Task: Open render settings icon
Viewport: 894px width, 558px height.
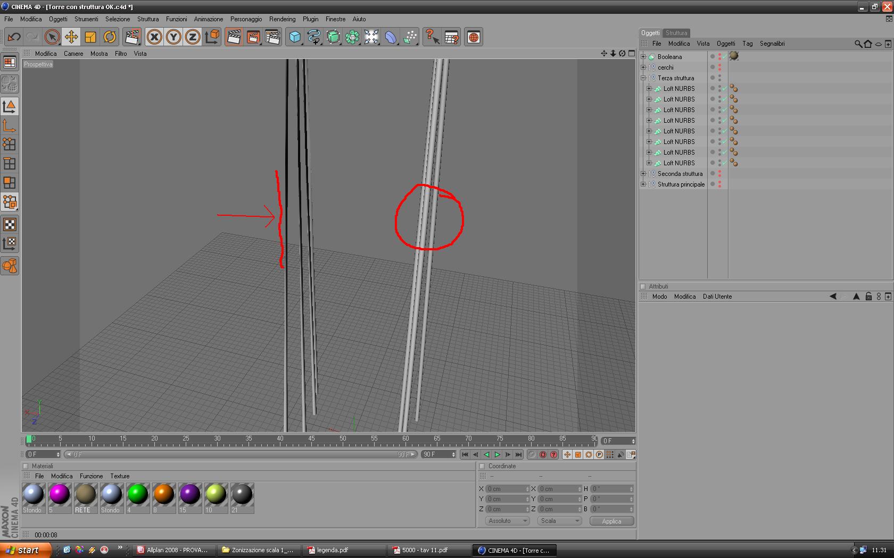Action: 272,37
